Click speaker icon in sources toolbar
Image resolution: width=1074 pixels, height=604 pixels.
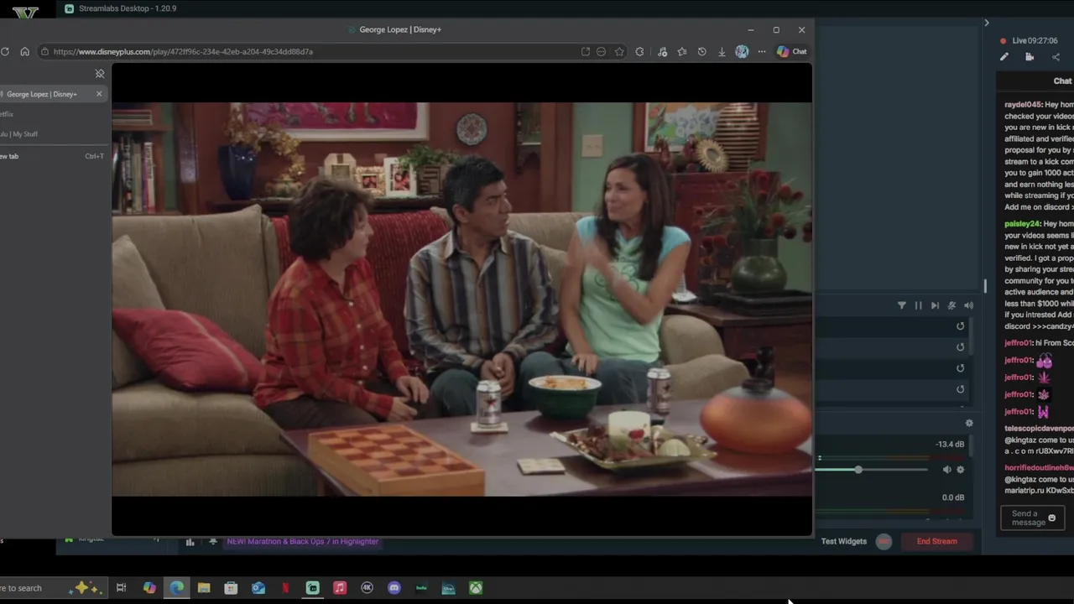tap(968, 305)
